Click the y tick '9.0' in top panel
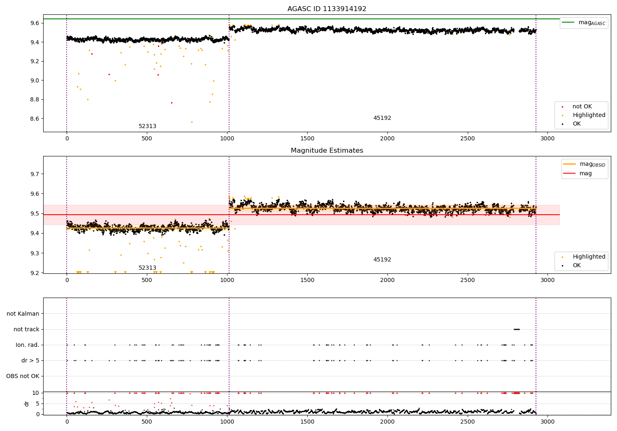The image size is (617, 431). (x=34, y=80)
